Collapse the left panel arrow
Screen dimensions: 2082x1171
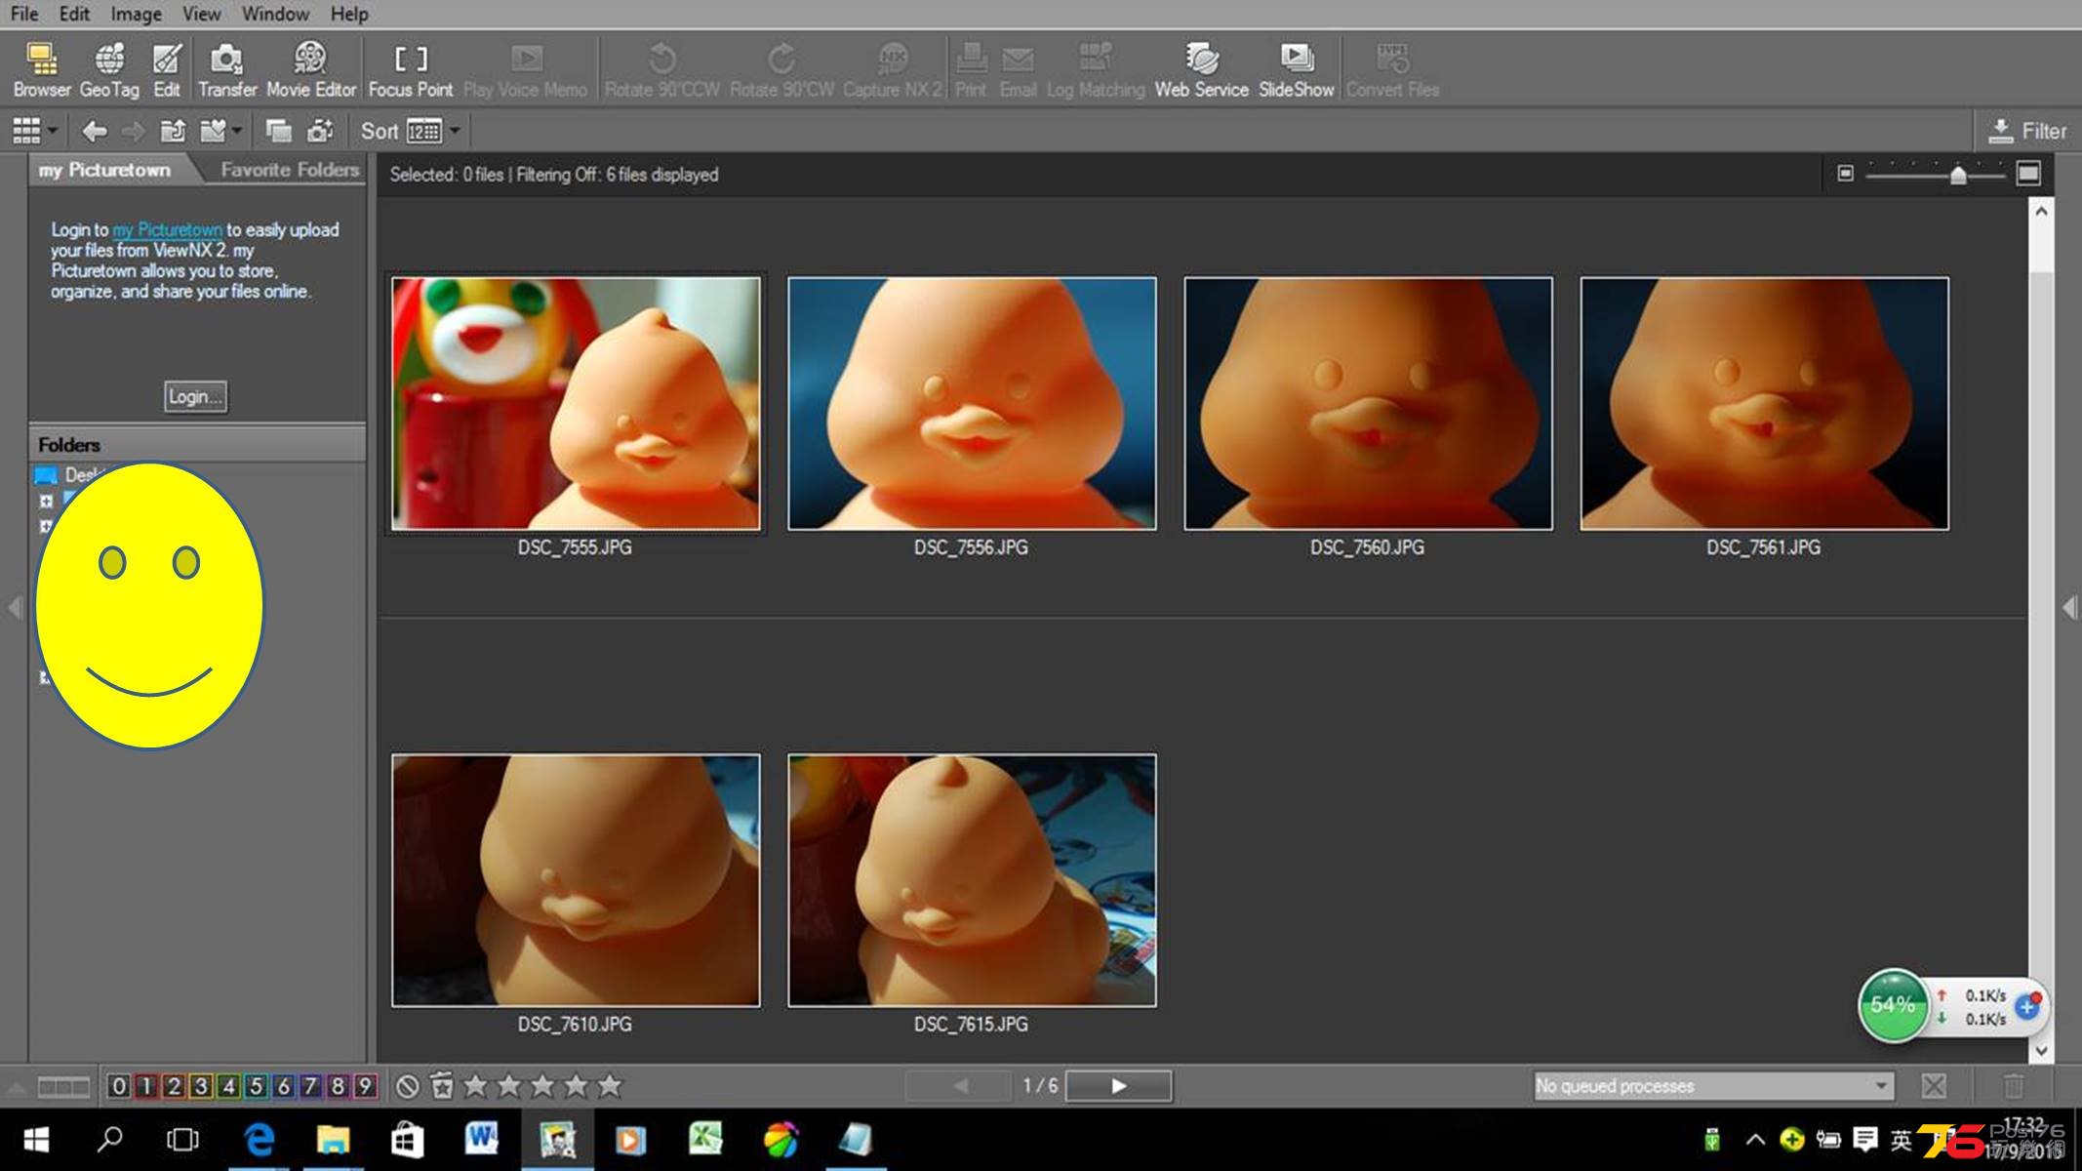coord(14,608)
